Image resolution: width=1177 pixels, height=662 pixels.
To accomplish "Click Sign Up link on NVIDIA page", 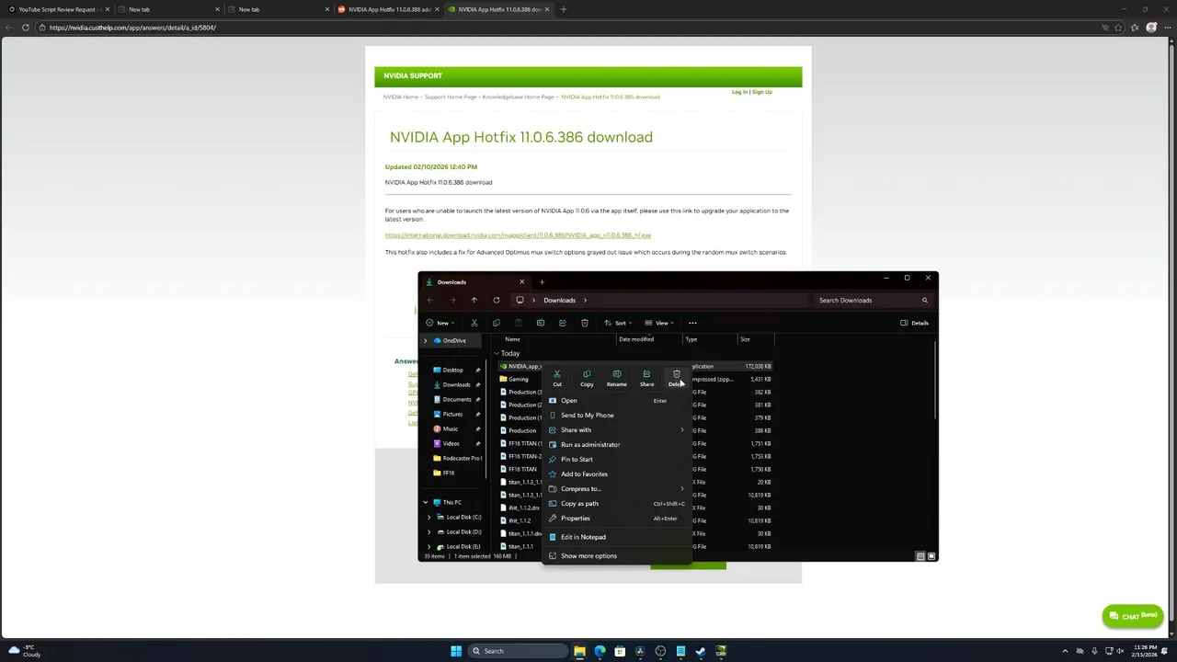I will (762, 92).
